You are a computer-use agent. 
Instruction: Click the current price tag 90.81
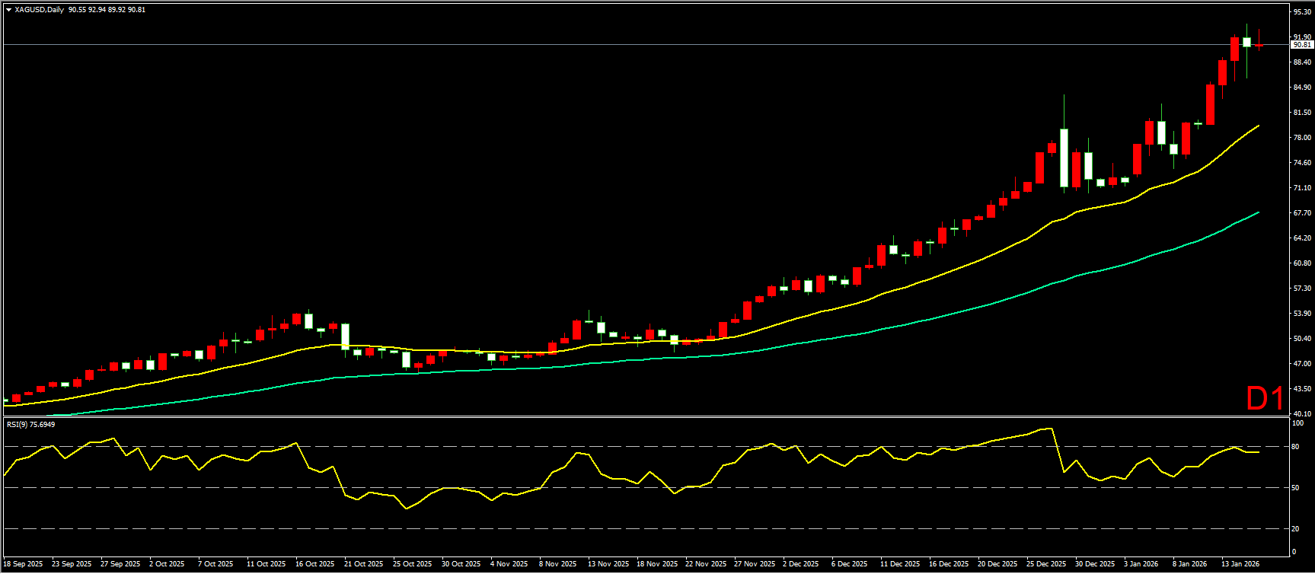click(1301, 45)
